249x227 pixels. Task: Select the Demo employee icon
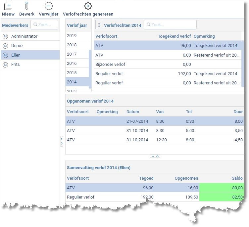(x=5, y=46)
